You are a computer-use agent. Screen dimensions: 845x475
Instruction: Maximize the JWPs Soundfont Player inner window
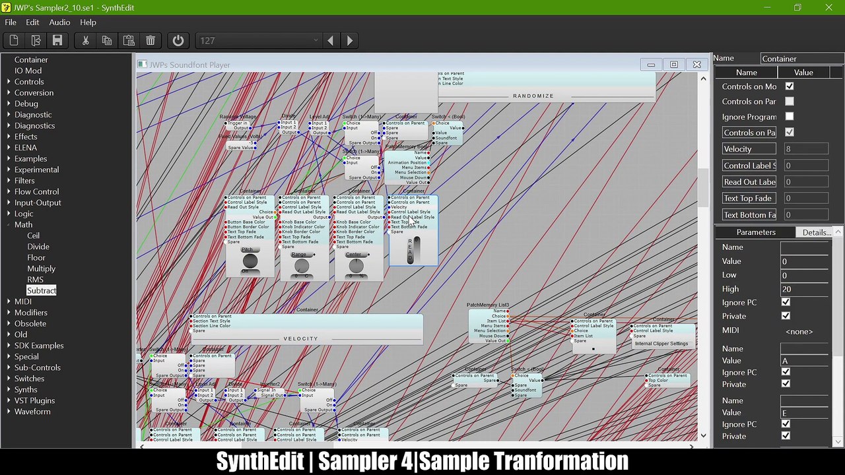[674, 65]
